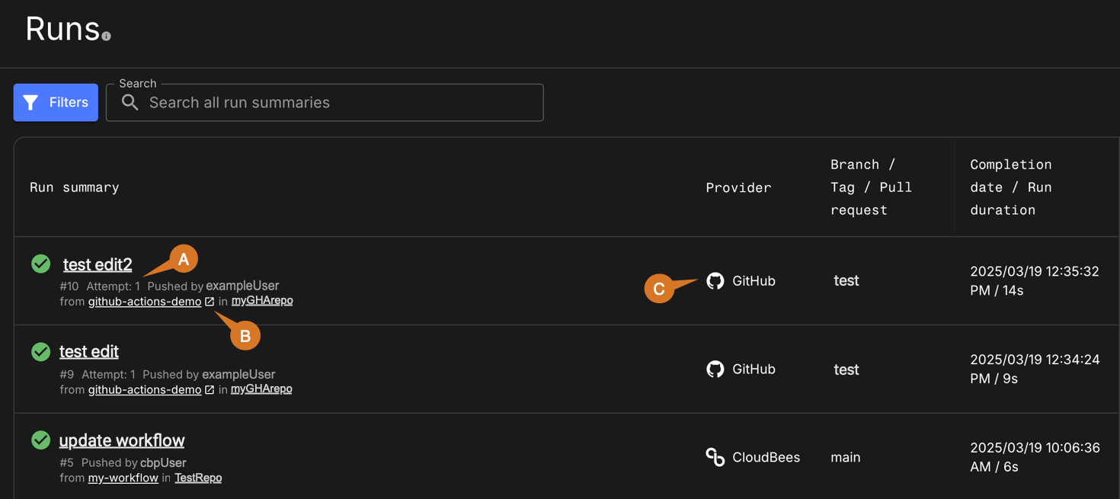
Task: Open external link icon in run #9
Action: coord(210,390)
